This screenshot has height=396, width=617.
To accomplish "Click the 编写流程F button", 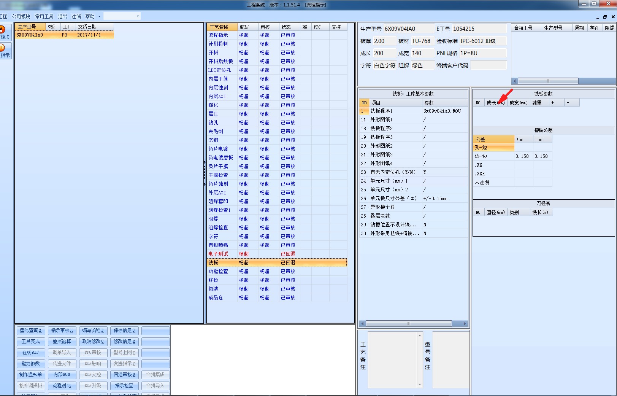I will [x=93, y=331].
